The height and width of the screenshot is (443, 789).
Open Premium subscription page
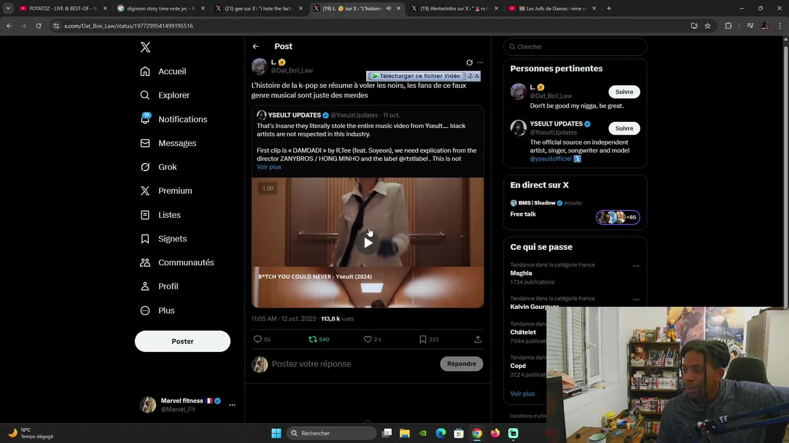coord(166,191)
